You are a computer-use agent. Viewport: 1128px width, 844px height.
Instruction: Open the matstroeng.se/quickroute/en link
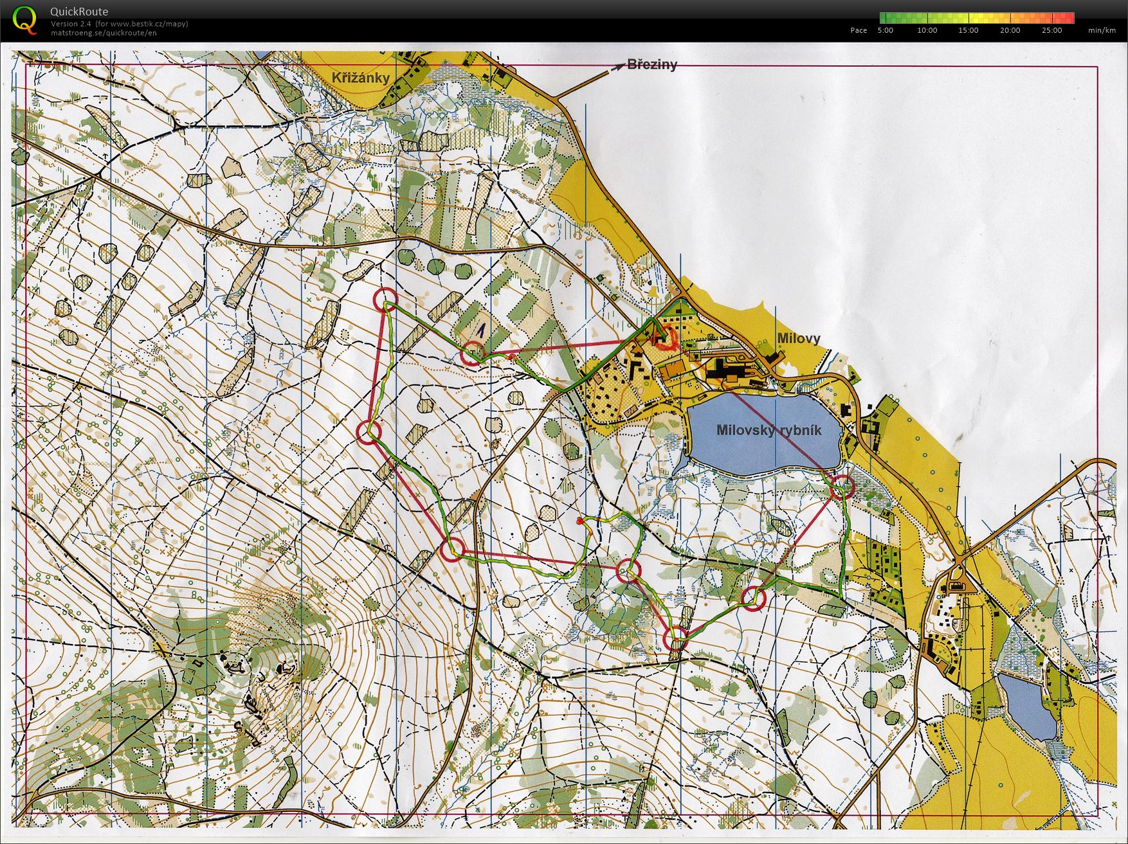(x=104, y=33)
